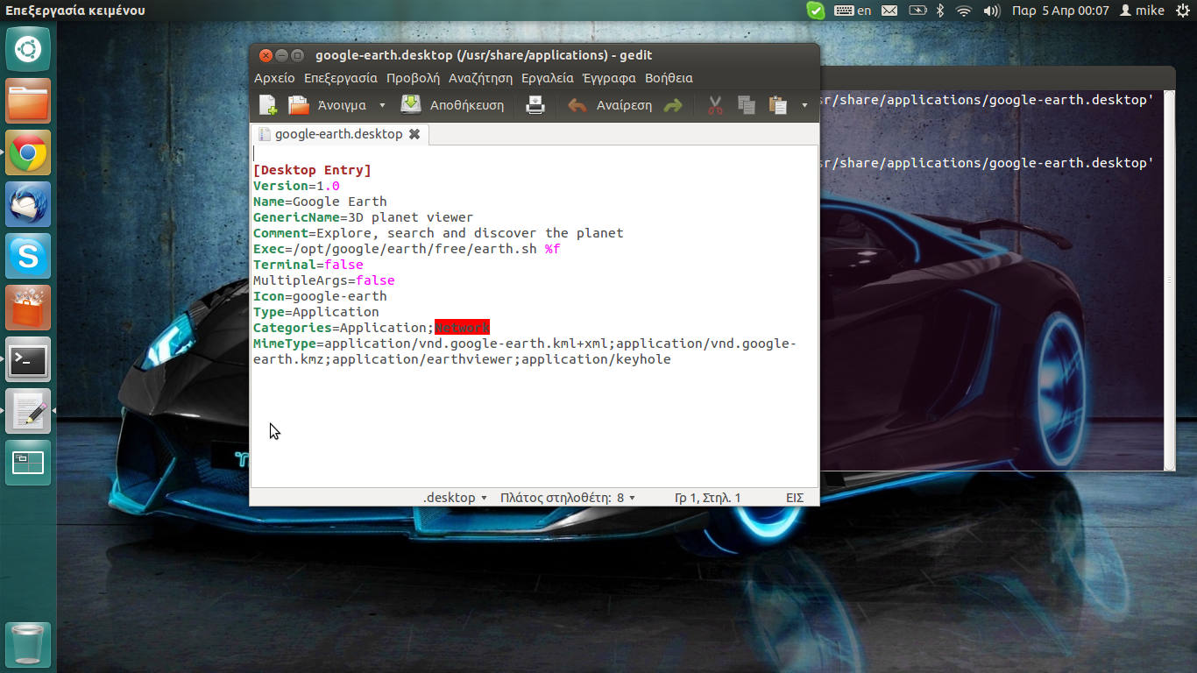Open the Αρχείο menu
This screenshot has width=1197, height=673.
274,78
